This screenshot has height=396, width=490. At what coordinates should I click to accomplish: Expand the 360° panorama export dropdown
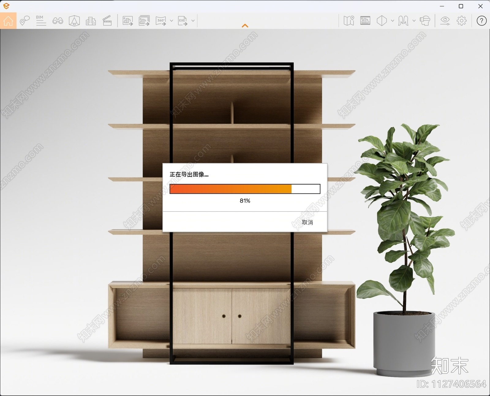click(x=171, y=21)
